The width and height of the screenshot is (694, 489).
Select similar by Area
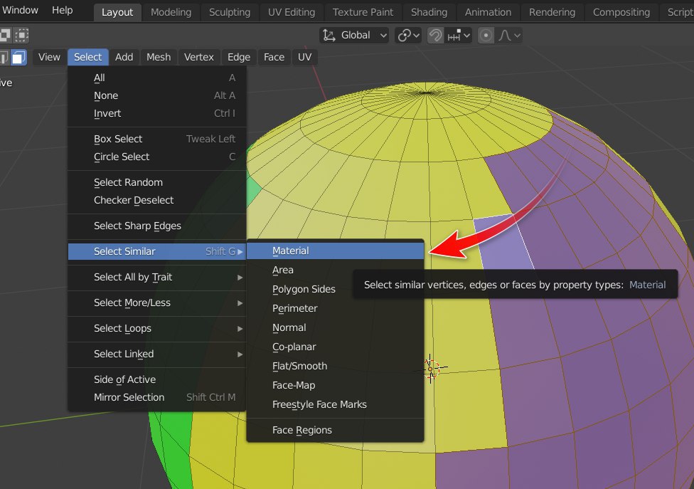[x=335, y=270]
